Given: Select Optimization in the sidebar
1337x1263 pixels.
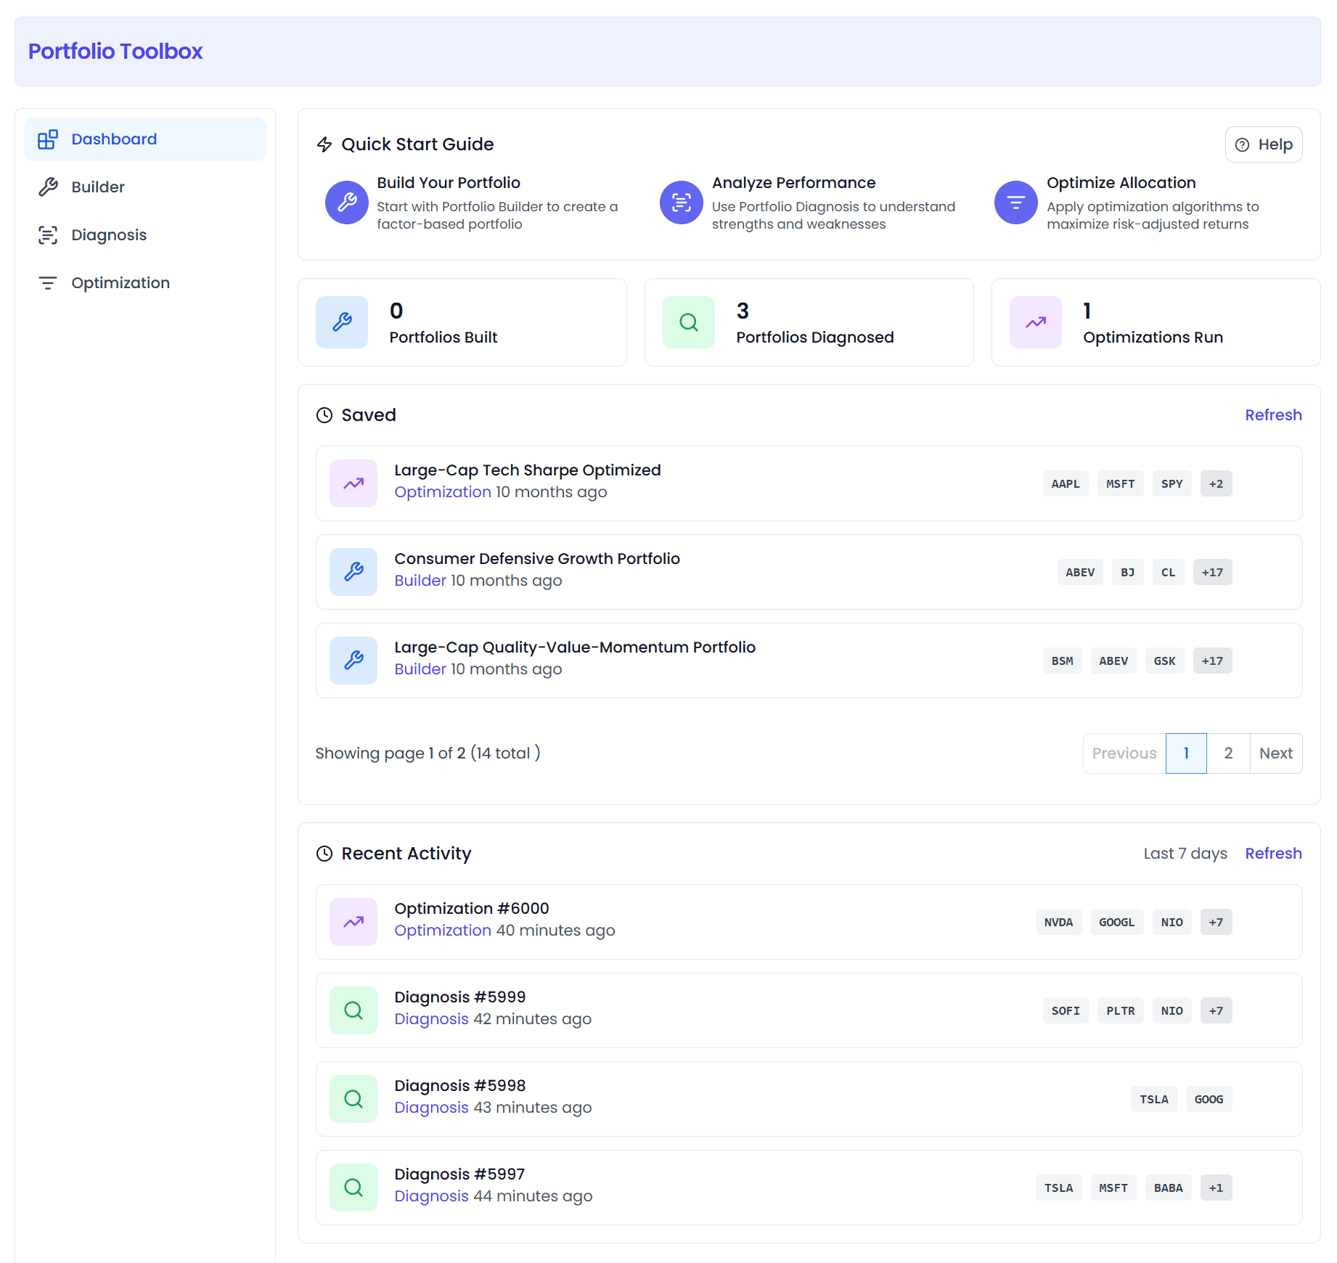Looking at the screenshot, I should 145,283.
